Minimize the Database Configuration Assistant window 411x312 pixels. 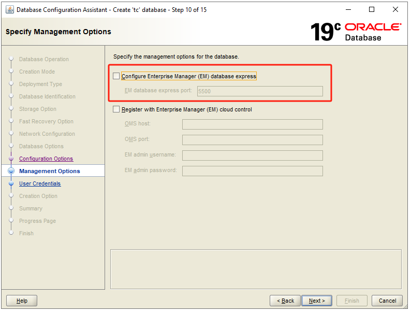tap(348, 10)
